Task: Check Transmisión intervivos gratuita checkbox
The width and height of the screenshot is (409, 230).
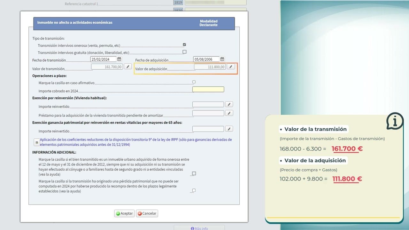Action: pos(184,52)
